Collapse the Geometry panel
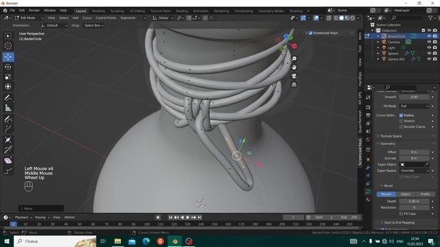Viewport: 440px width, 247px height. point(388,143)
